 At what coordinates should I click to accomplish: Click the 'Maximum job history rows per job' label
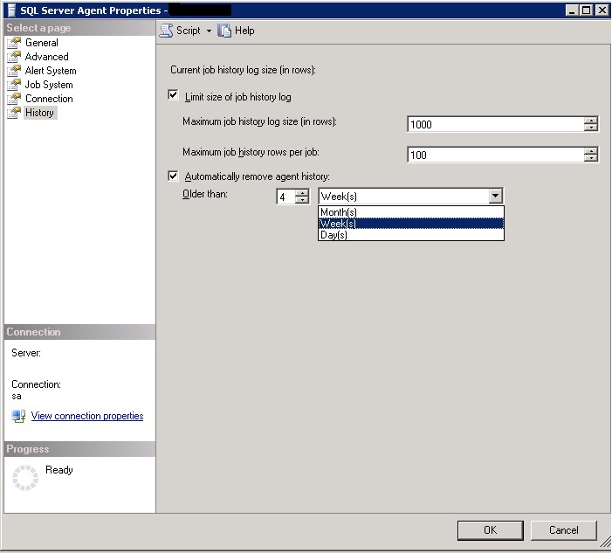(251, 152)
